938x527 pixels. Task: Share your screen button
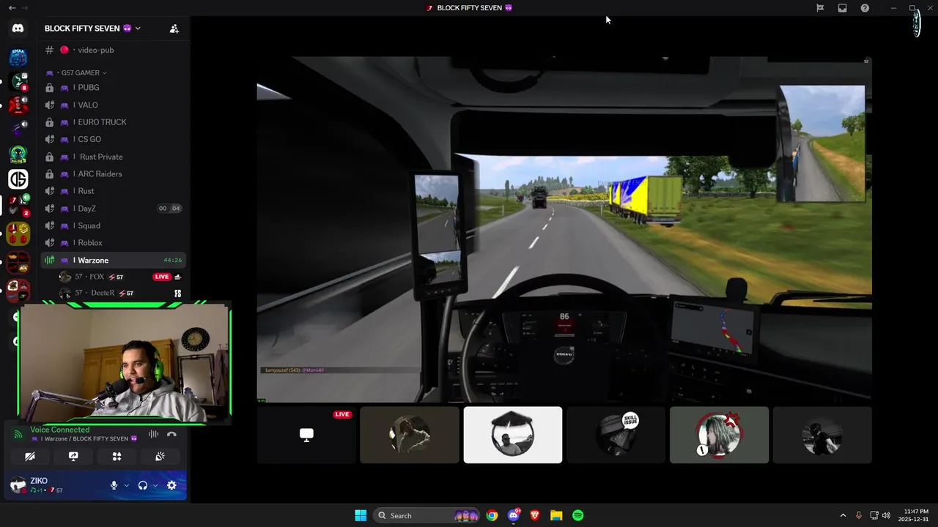pyautogui.click(x=73, y=456)
